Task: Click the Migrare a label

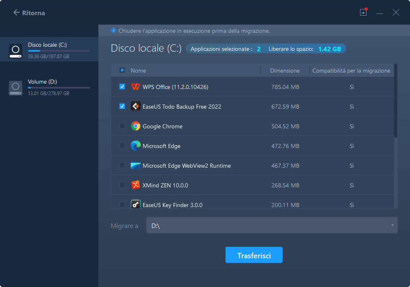Action: coord(125,225)
